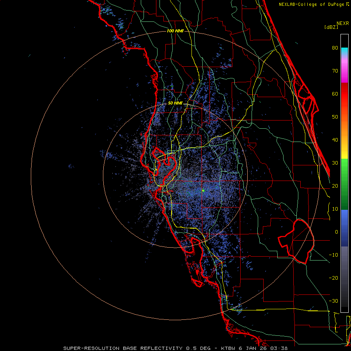Click the [dBZ] units label
351x351 pixels.
tap(331, 27)
